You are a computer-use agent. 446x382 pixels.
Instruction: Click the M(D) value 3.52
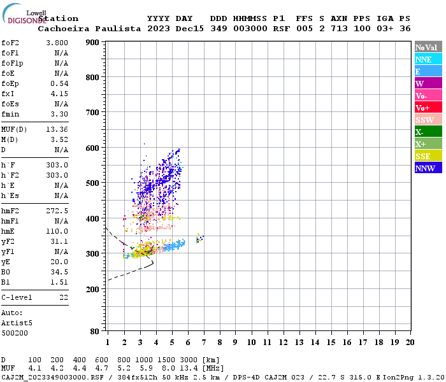point(59,139)
